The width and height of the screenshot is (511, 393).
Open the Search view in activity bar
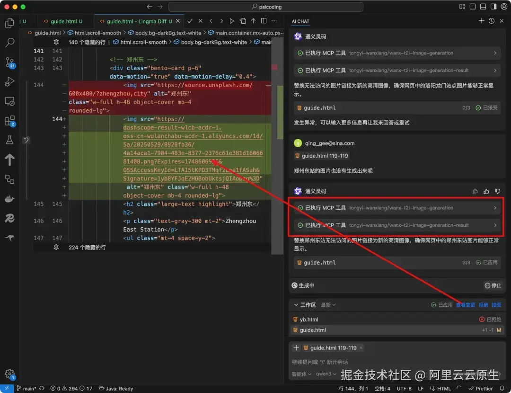coord(10,43)
